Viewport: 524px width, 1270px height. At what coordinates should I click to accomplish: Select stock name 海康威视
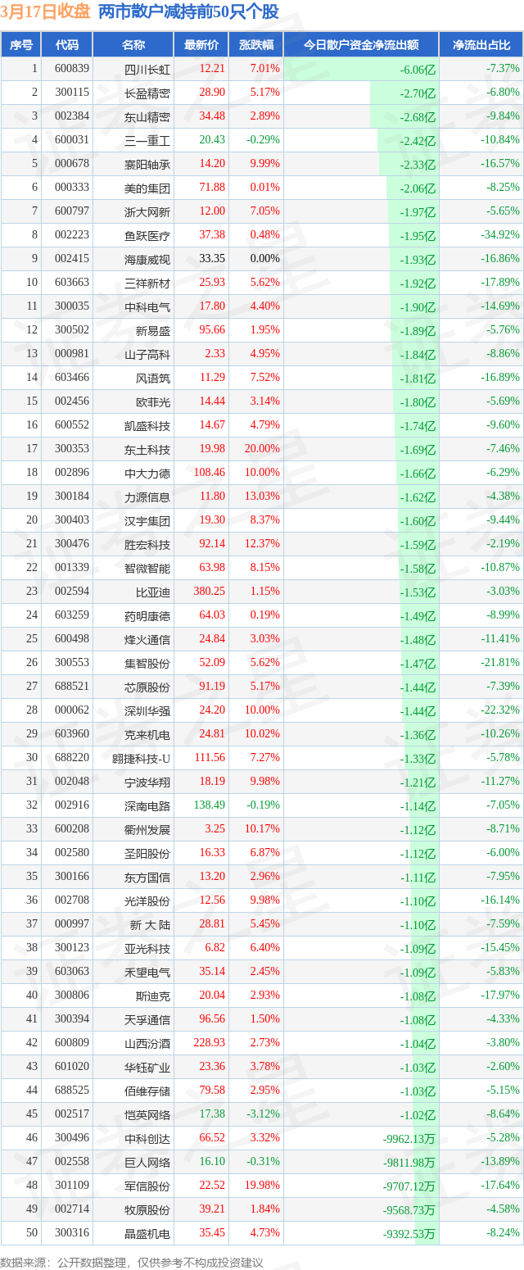147,259
